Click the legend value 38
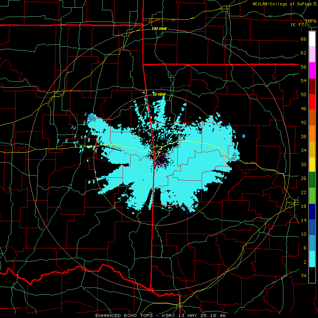This screenshot has height=318, width=318. [x=304, y=136]
